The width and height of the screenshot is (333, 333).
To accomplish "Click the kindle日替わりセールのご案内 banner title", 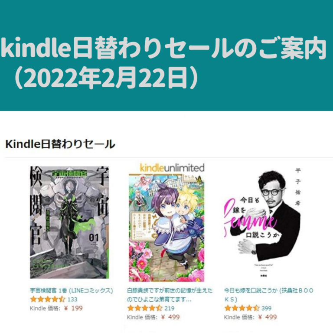I will coord(163,49).
